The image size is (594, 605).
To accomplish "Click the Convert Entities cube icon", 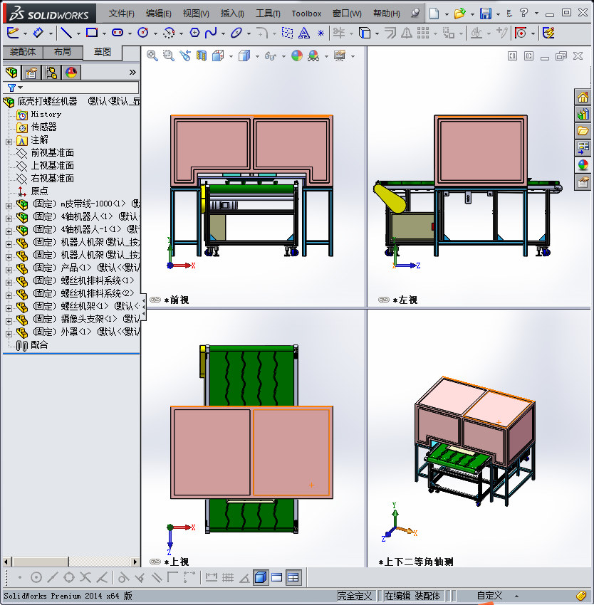I will (364, 33).
